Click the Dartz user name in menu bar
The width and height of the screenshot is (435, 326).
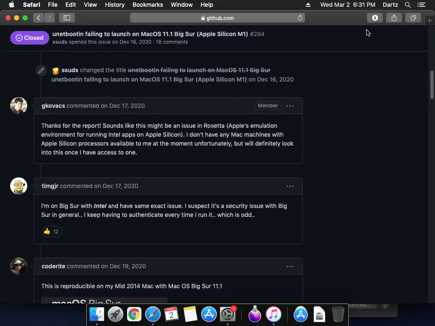pos(390,5)
